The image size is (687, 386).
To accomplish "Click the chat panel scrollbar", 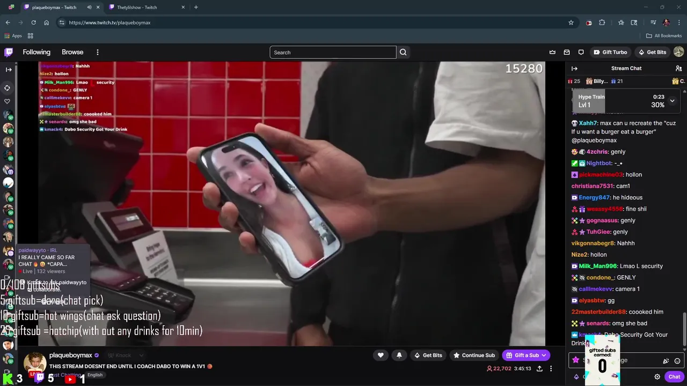I will (684, 330).
